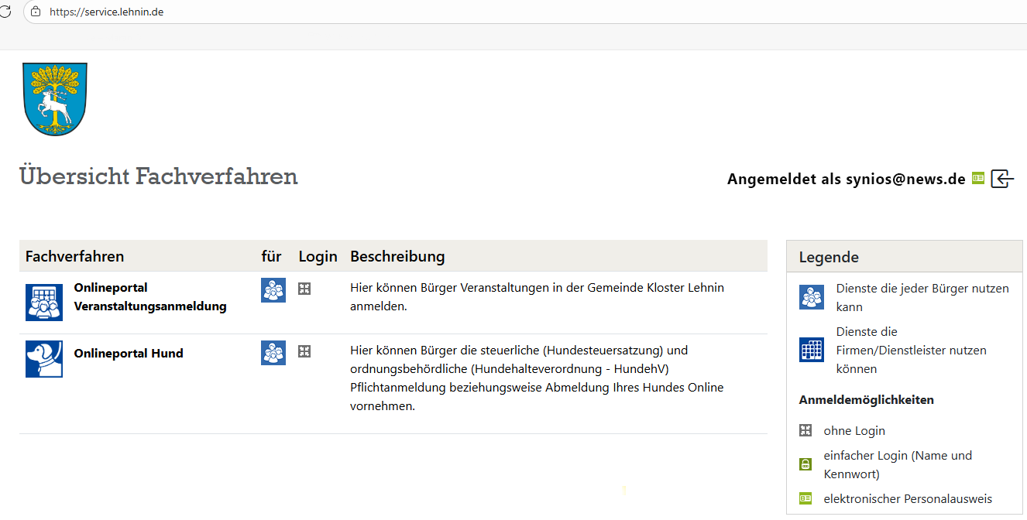
Task: Click the 'ohne Login' grid icon in legend
Action: pos(805,430)
